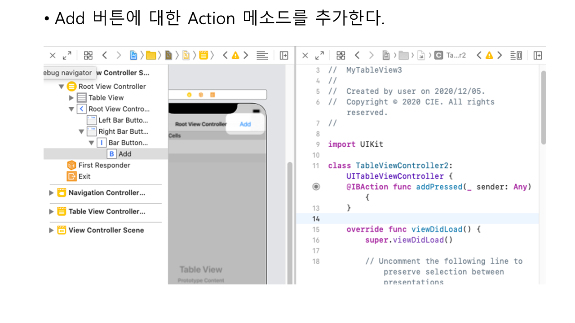Image resolution: width=575 pixels, height=323 pixels.
Task: Click the TableViewController2 class icon in jump bar
Action: tap(438, 55)
